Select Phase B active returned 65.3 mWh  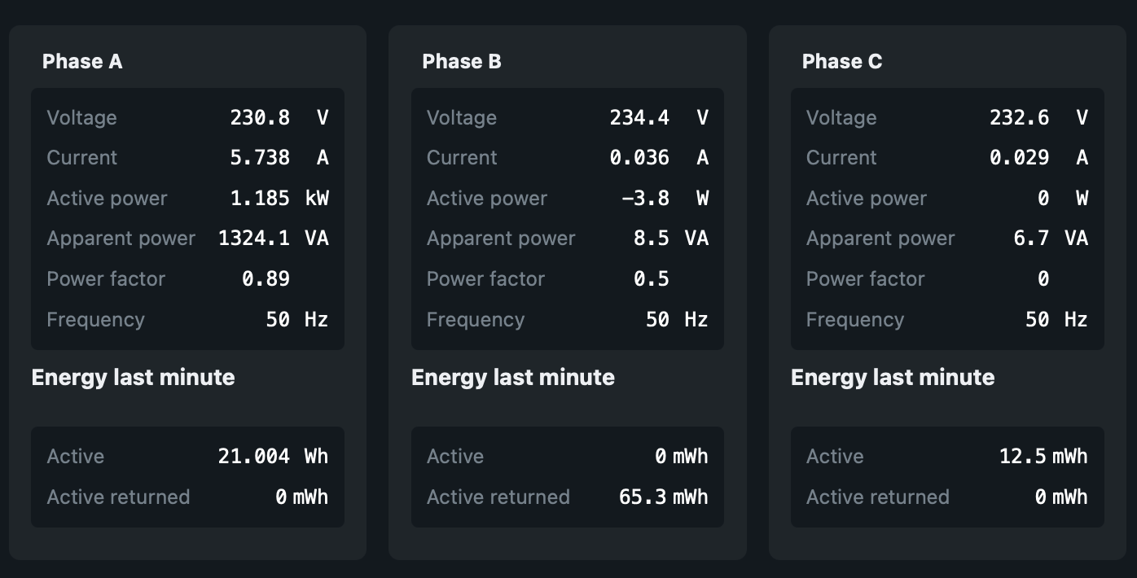coord(643,497)
